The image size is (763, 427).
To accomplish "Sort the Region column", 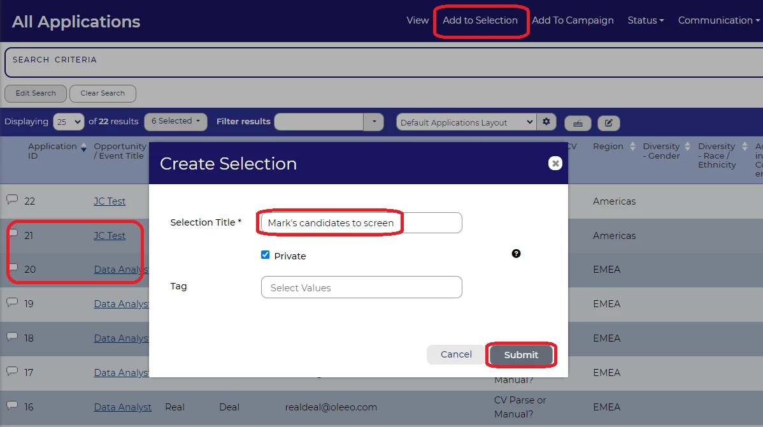I will click(x=632, y=147).
